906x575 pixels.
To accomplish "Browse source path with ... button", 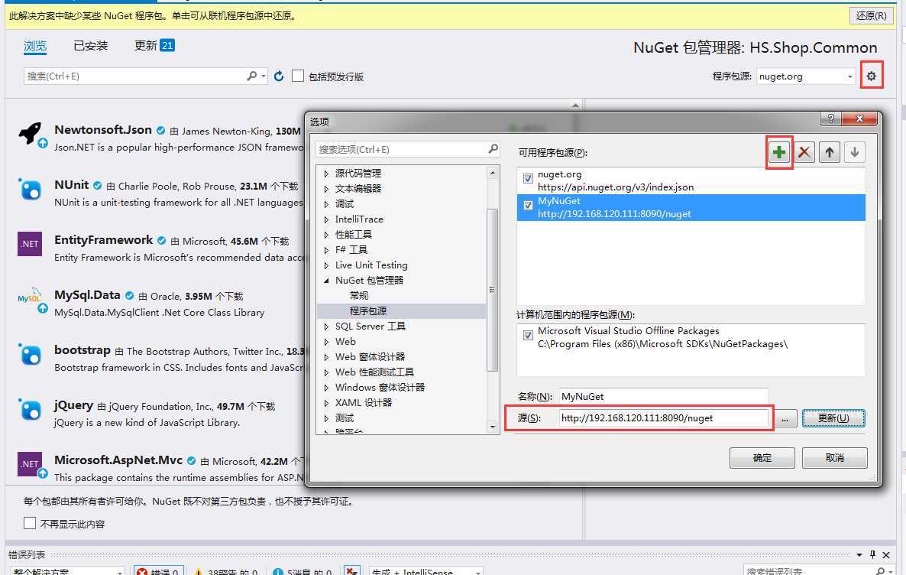I will coord(785,417).
